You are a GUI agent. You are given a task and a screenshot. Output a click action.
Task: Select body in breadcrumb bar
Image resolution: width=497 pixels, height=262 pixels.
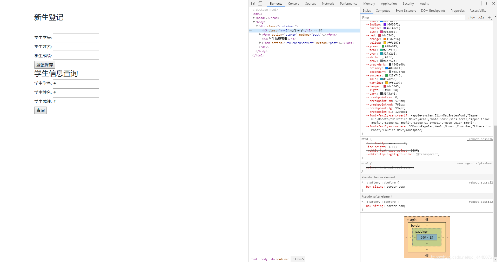[264, 259]
